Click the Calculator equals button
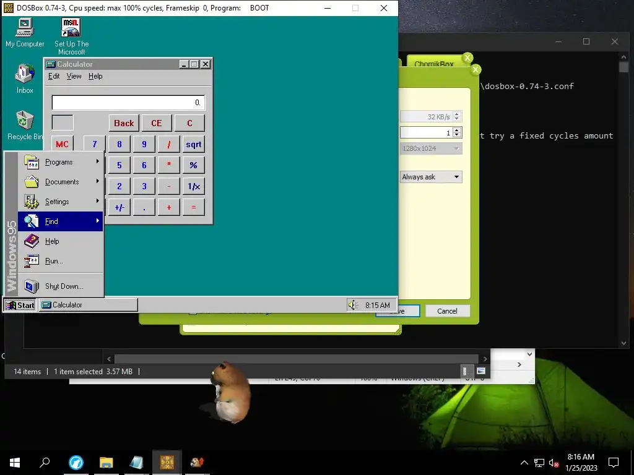This screenshot has width=634, height=475. pos(194,207)
